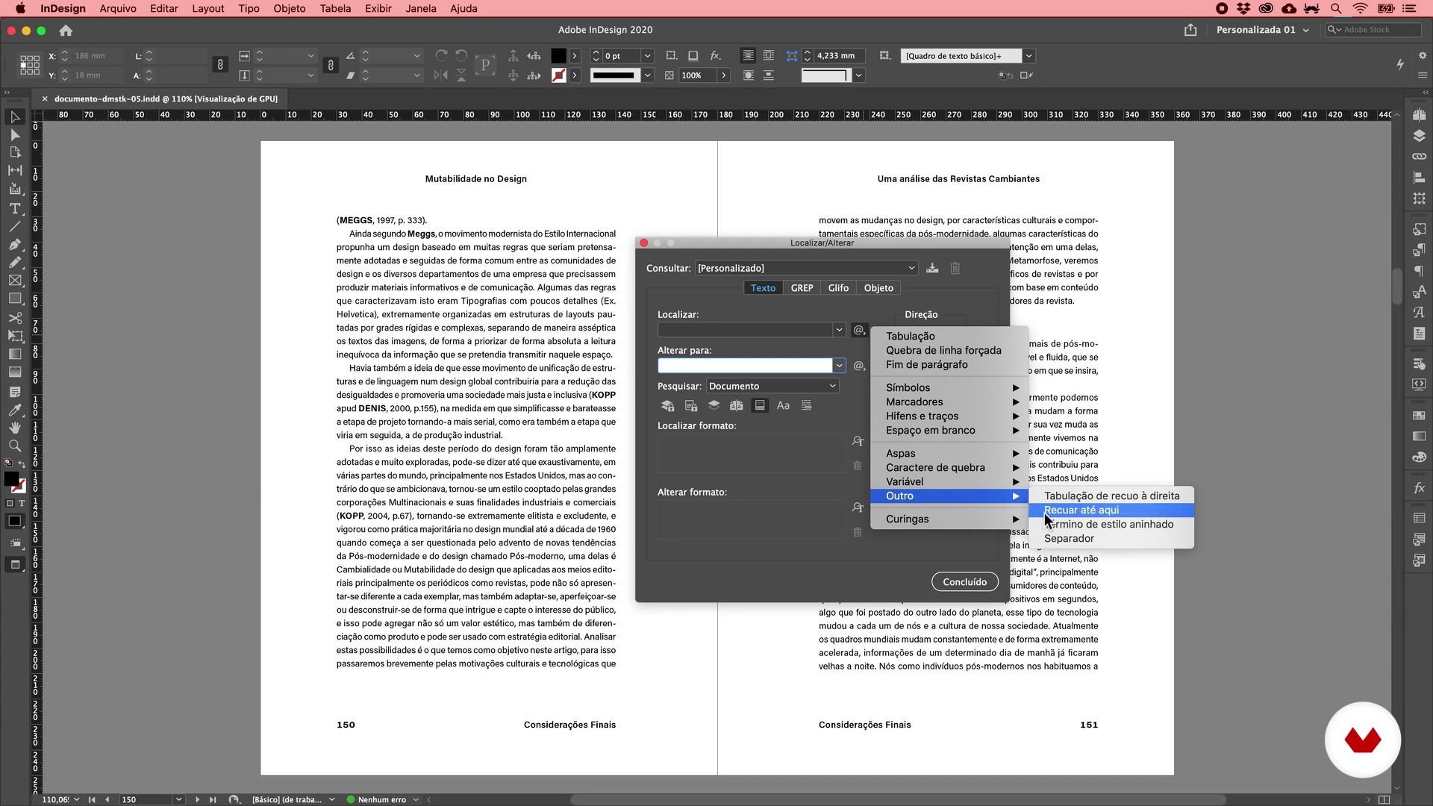Switch to the Glifo tab
The height and width of the screenshot is (806, 1433).
pos(838,288)
